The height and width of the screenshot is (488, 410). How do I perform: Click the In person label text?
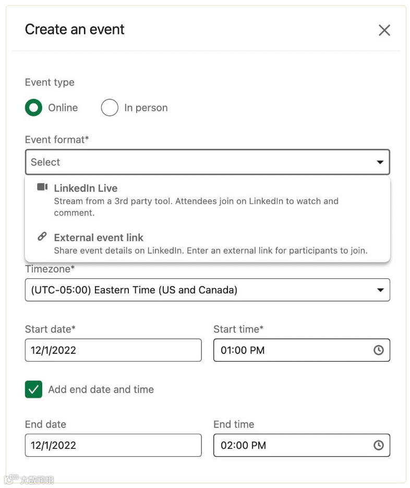click(146, 108)
